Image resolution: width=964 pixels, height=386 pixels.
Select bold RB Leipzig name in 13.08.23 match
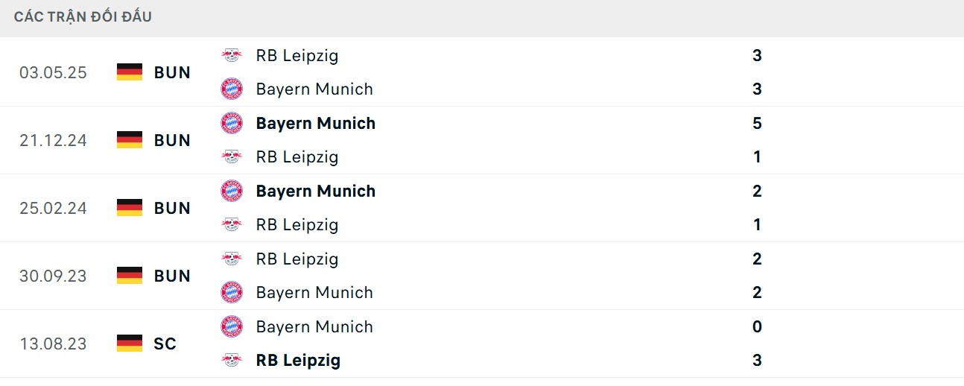(x=298, y=361)
